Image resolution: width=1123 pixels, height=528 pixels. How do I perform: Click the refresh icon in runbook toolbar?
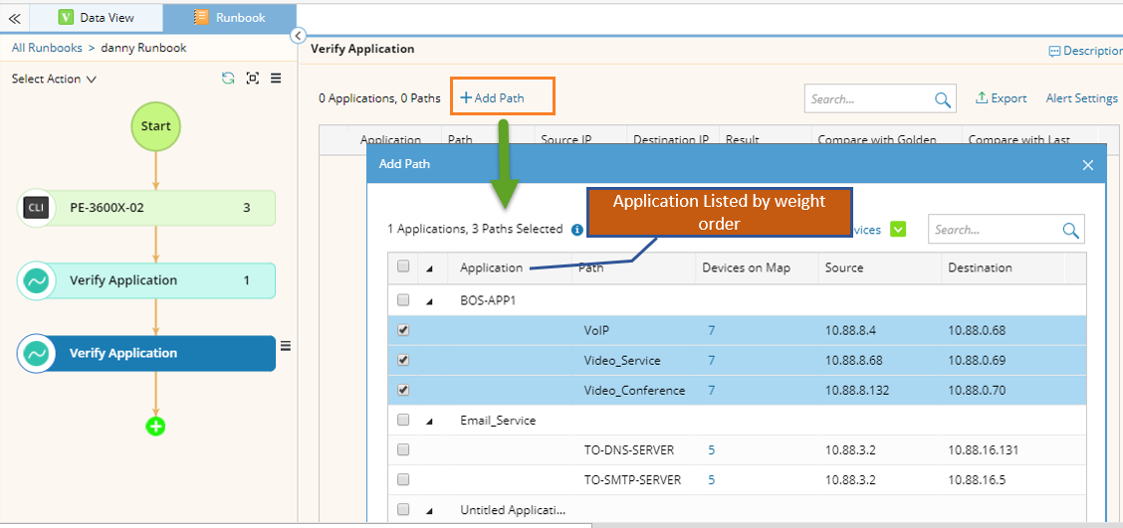click(228, 79)
